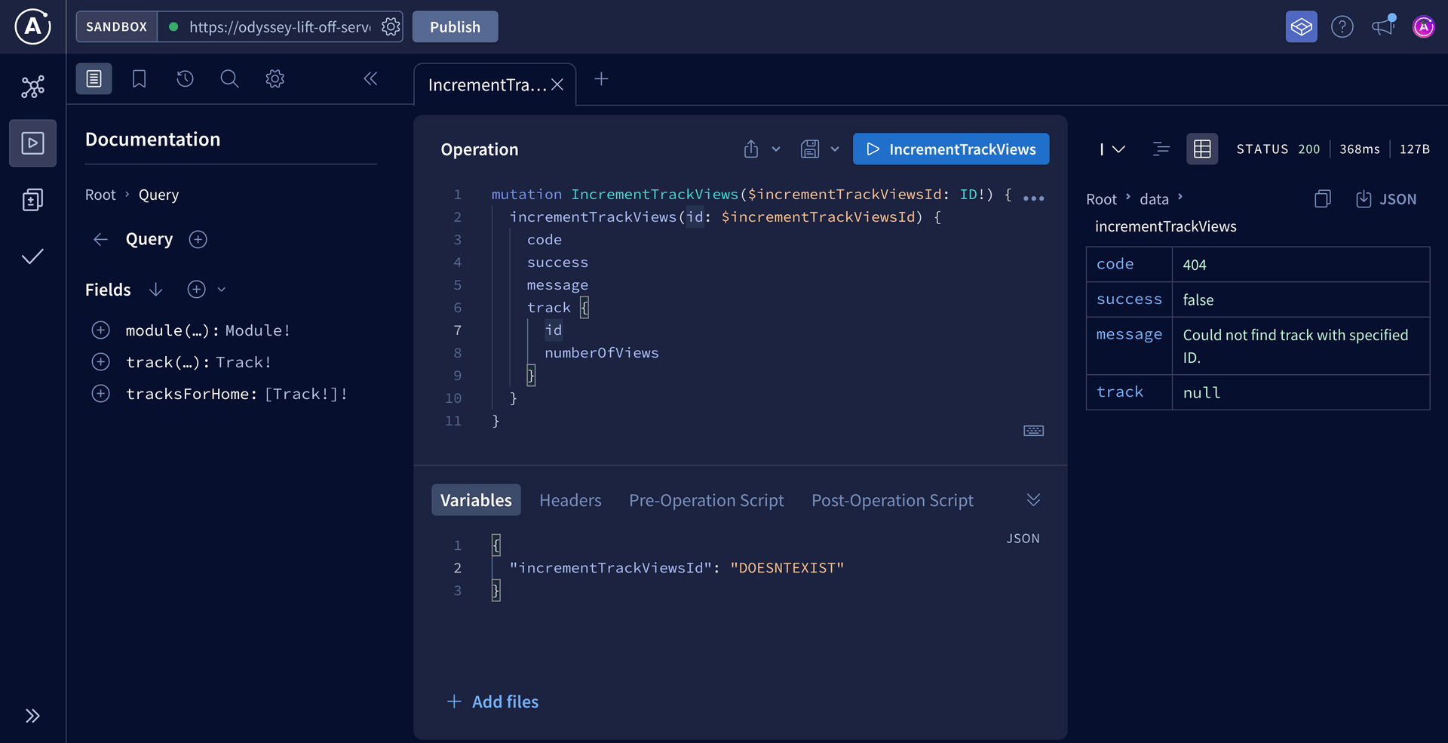1448x743 pixels.
Task: Copy the response data using the copy icon
Action: 1322,198
